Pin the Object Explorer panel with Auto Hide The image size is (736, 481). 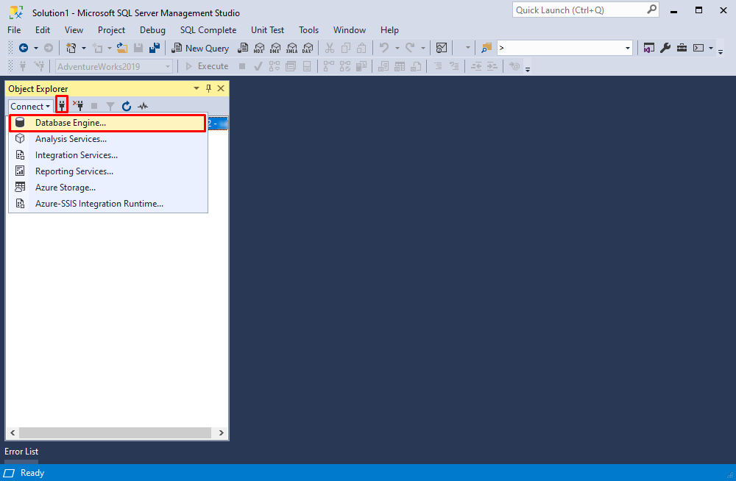[x=209, y=88]
